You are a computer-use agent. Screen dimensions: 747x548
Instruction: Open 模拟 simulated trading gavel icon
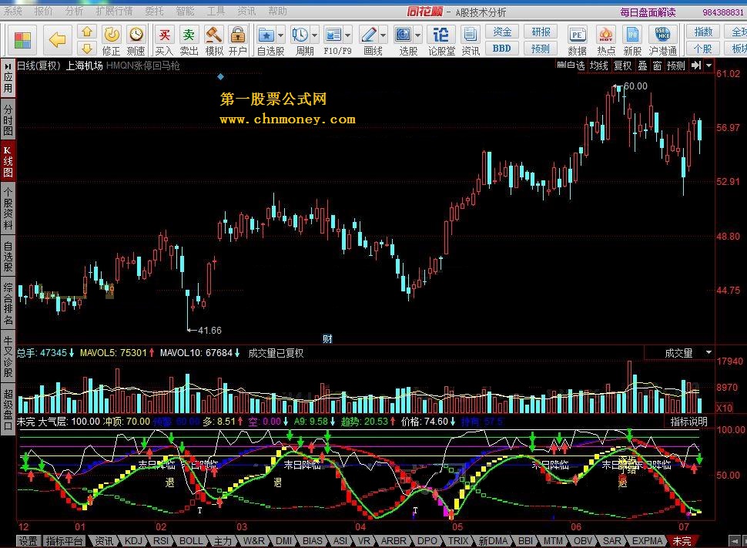[x=214, y=41]
